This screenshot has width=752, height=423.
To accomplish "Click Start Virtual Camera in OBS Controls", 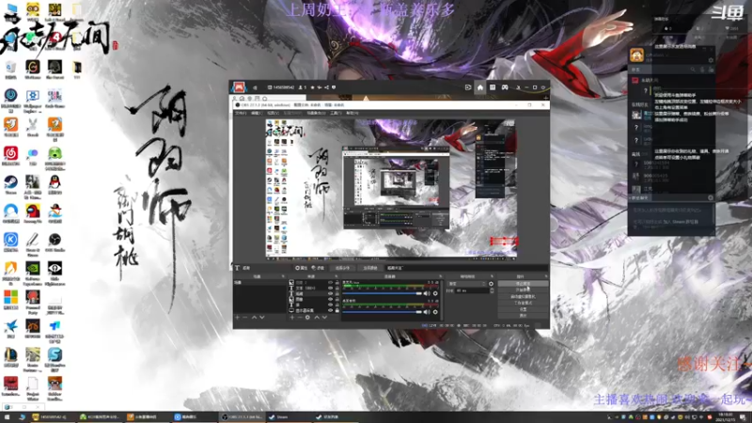I will pos(523,296).
